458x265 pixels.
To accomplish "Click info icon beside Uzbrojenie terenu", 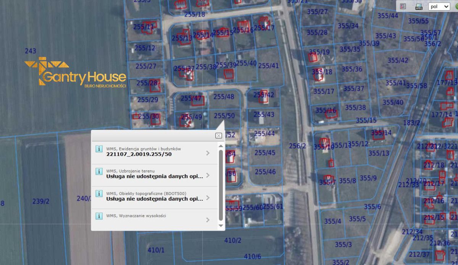I will pos(99,171).
